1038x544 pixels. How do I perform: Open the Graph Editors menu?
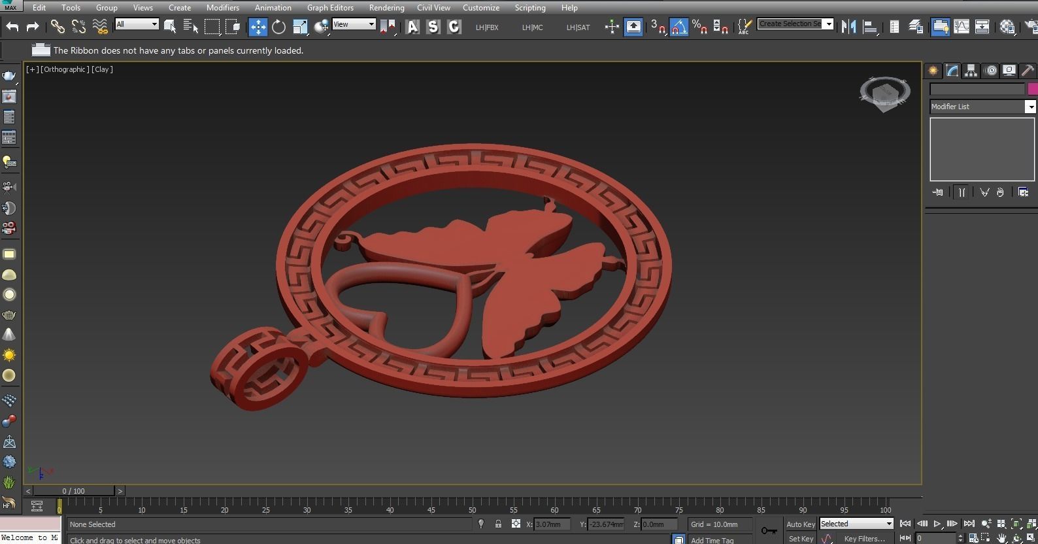tap(330, 8)
